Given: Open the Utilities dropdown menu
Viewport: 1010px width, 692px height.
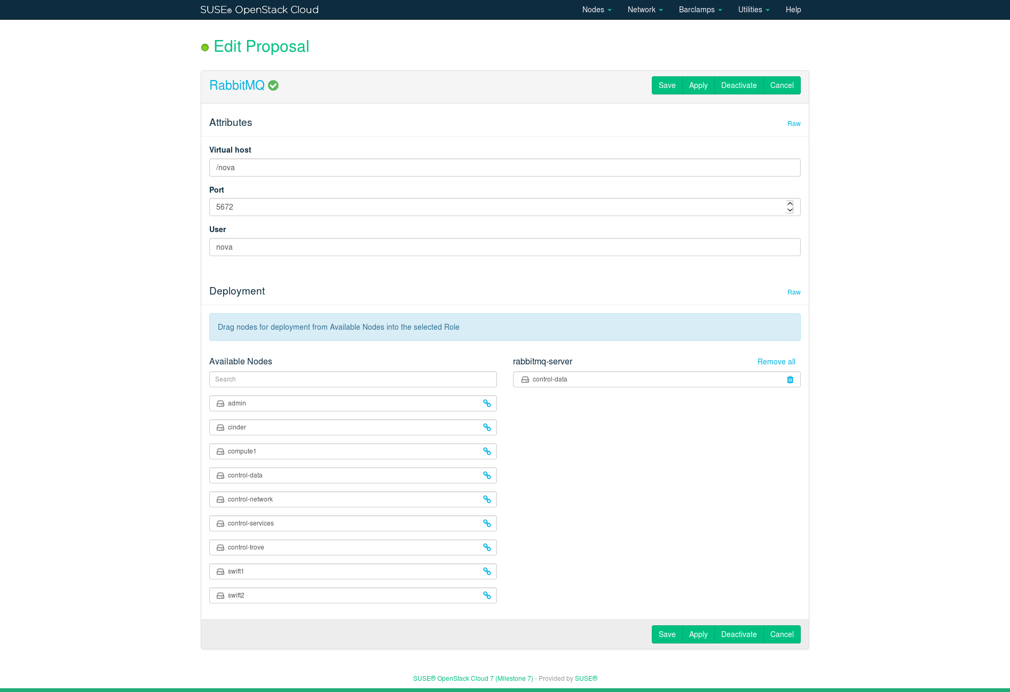Looking at the screenshot, I should click(x=753, y=10).
